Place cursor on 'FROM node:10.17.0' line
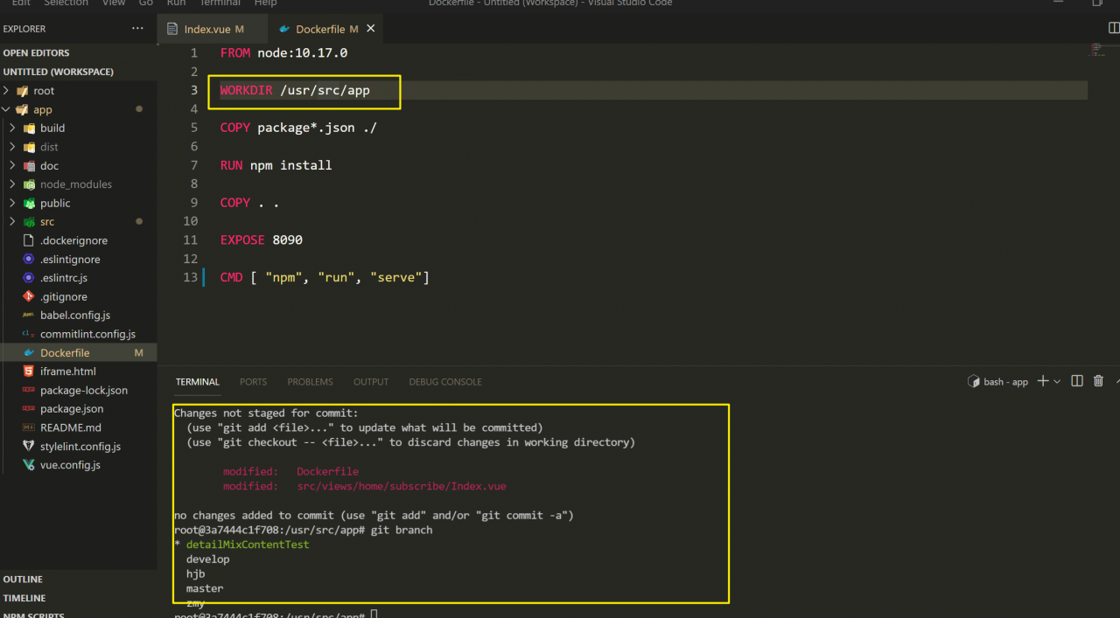Screen dimensions: 1120x618 click(283, 52)
